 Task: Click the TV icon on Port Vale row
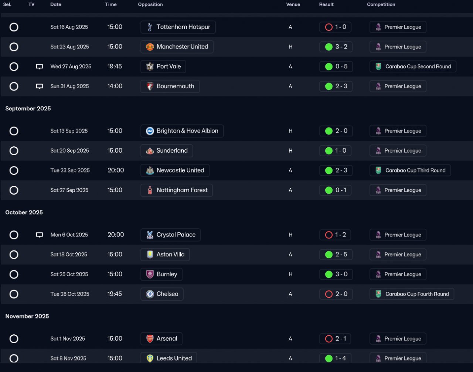(x=40, y=67)
